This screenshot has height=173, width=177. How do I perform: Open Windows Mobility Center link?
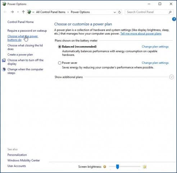[24, 160]
